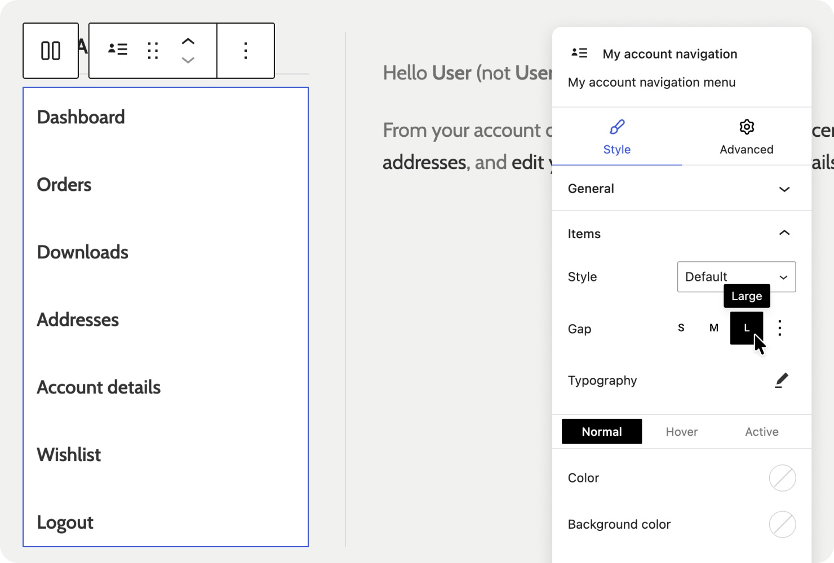Click the Addresses navigation item

pos(78,320)
